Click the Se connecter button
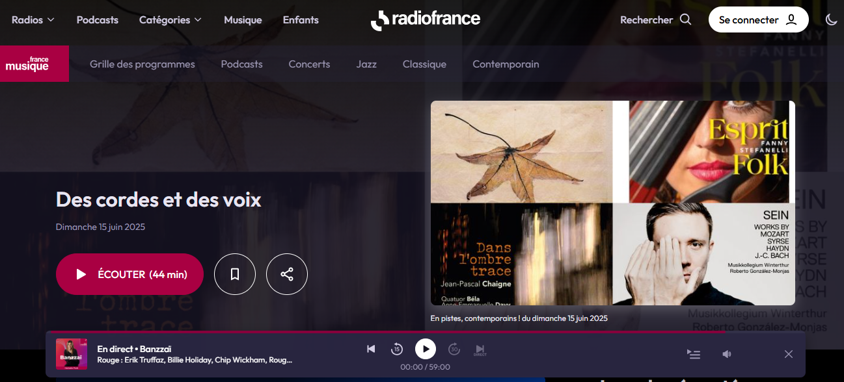The image size is (844, 382). click(758, 19)
